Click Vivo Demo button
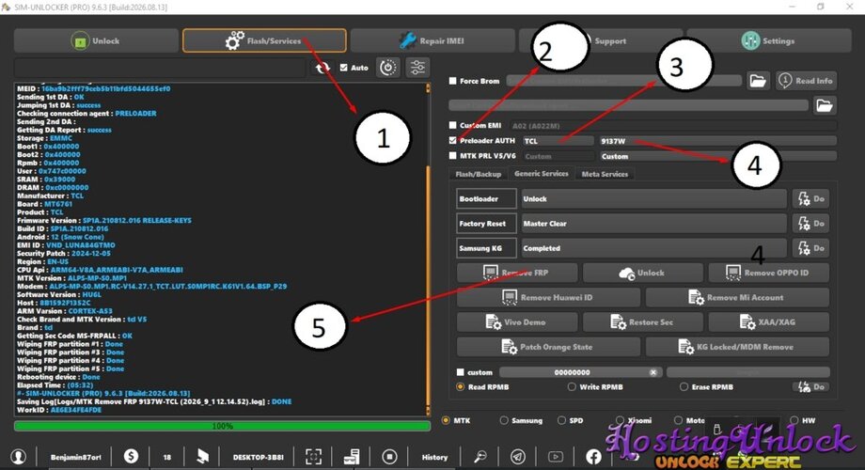865x470 pixels. coord(517,322)
